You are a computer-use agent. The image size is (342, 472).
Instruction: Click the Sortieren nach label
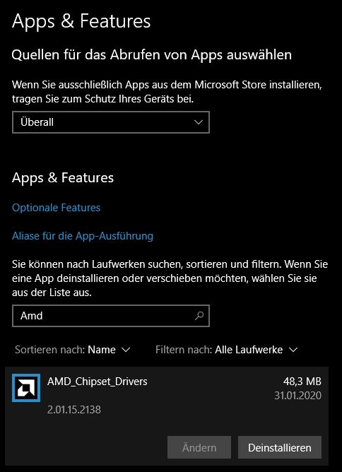50,350
